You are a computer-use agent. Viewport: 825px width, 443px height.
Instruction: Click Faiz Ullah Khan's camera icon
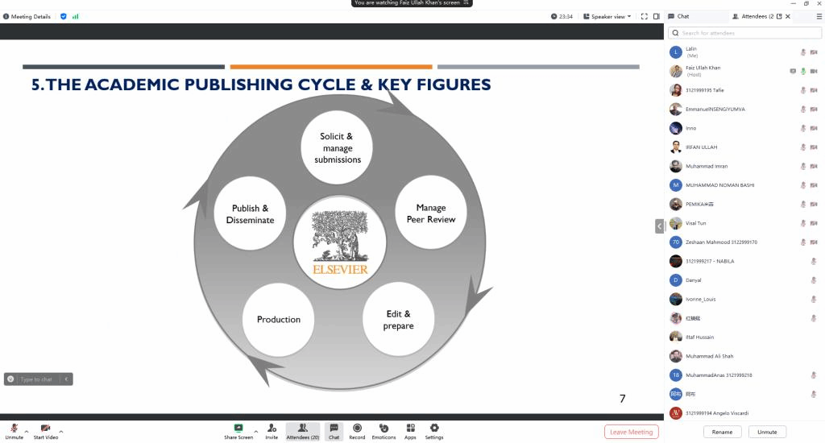[x=814, y=71]
